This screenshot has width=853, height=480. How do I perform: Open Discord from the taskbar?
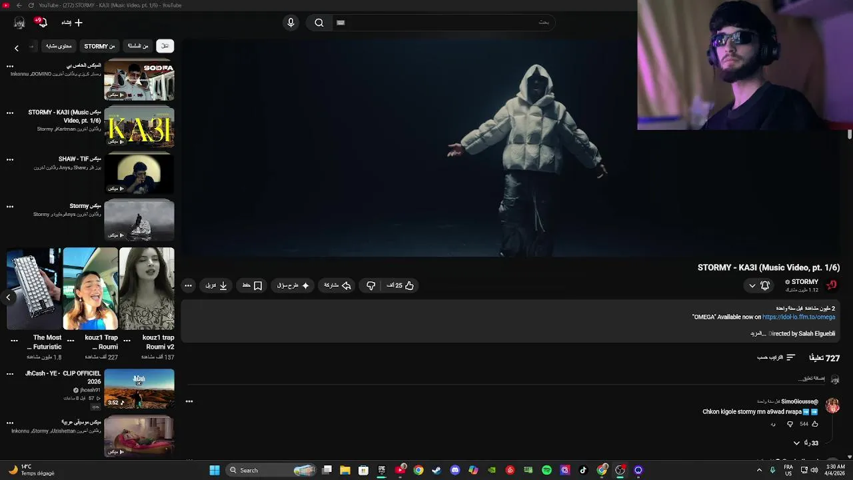(455, 470)
